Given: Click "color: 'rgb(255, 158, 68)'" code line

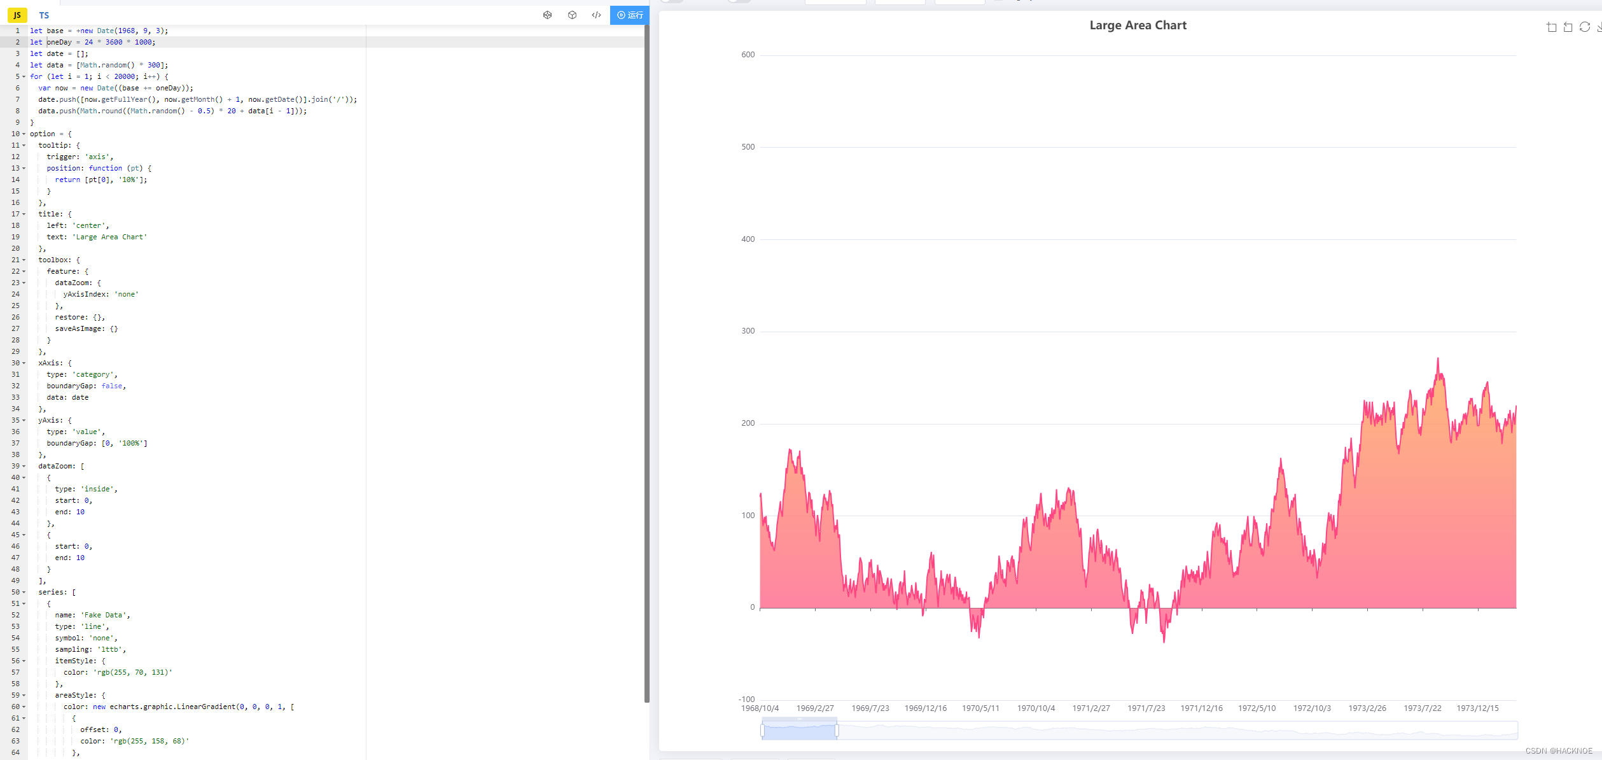Looking at the screenshot, I should point(134,741).
